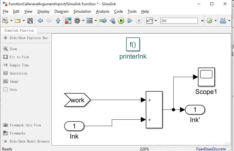Select the Zoom palette tool
Screen dimensions: 234x151
pos(10,49)
